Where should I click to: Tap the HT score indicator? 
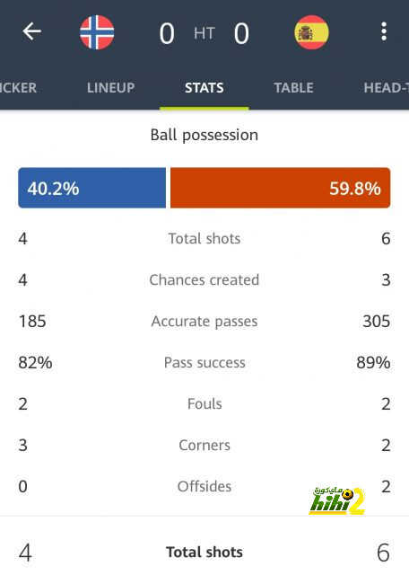[204, 33]
